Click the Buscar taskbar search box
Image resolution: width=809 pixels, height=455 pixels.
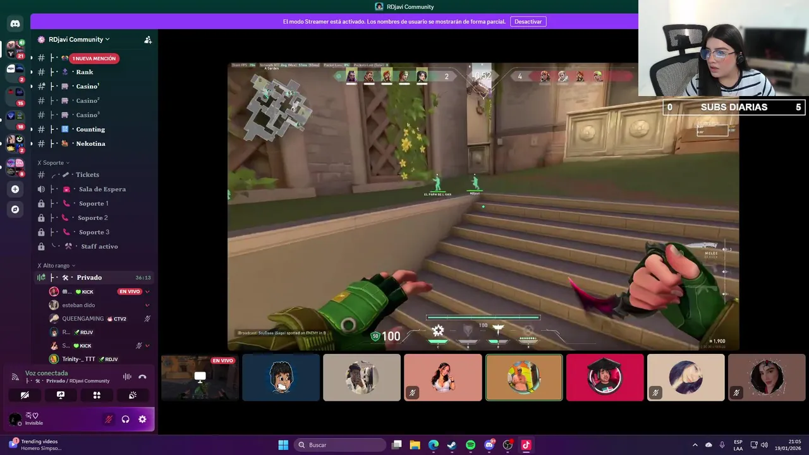click(341, 445)
